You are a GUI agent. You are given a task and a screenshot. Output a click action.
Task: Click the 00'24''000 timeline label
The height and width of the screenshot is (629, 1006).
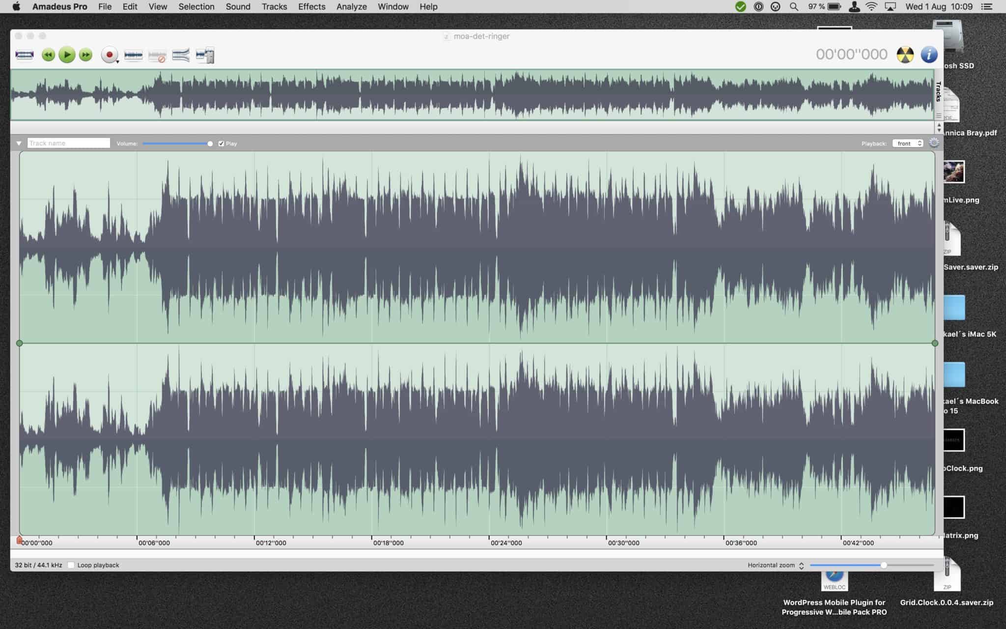(x=506, y=543)
